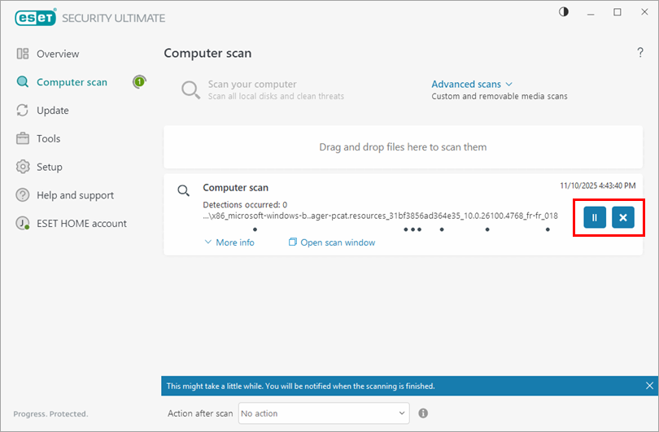Pause the running computer scan
This screenshot has height=432, width=659.
594,218
